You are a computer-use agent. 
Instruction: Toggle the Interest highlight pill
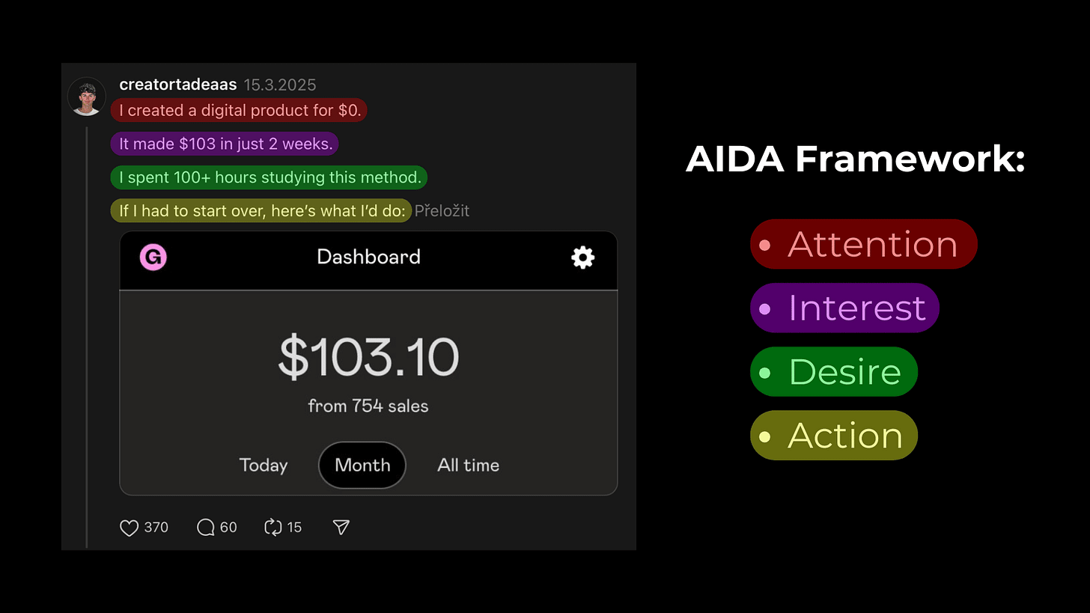point(844,308)
